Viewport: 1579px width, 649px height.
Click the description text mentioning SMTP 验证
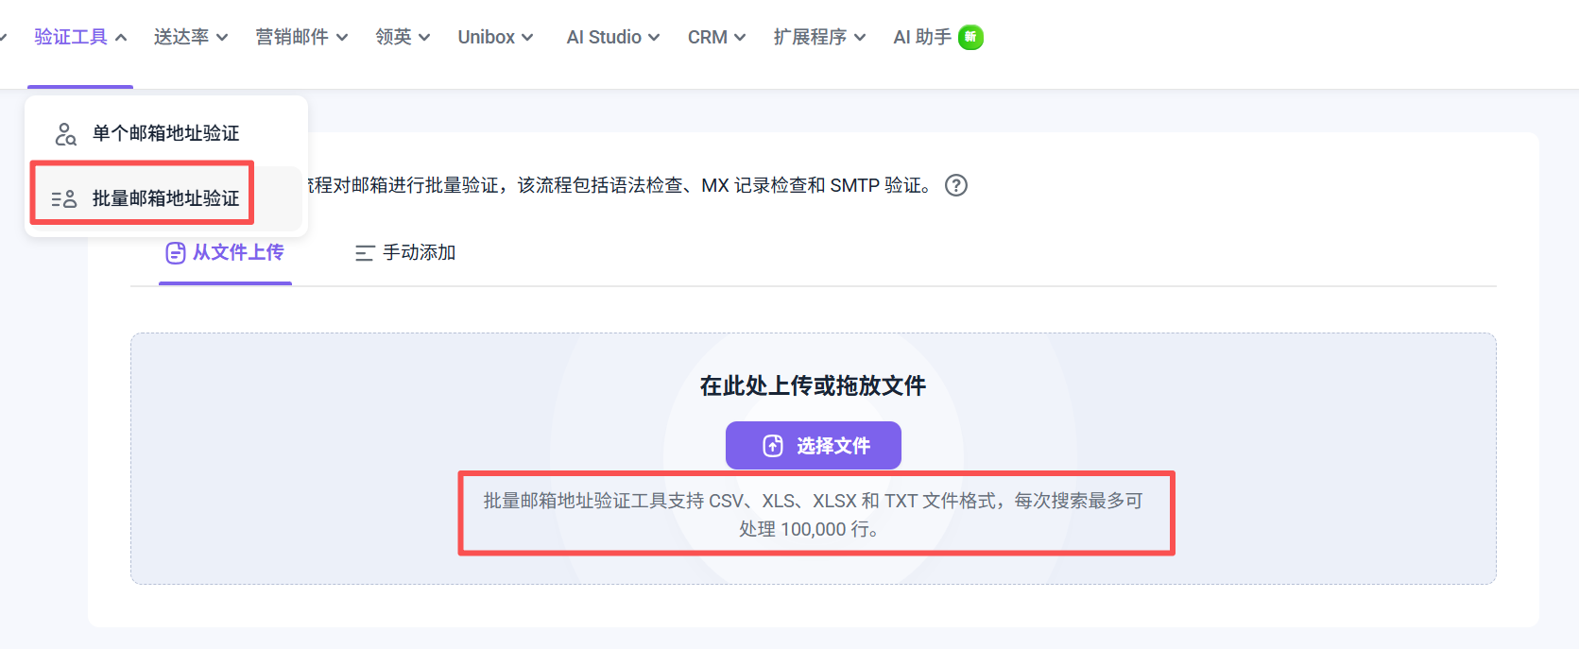pyautogui.click(x=621, y=185)
